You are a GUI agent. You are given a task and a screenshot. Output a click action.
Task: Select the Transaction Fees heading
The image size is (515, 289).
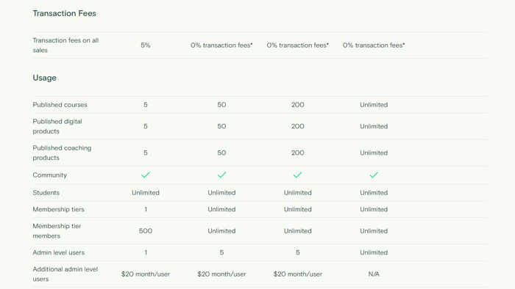tap(65, 13)
